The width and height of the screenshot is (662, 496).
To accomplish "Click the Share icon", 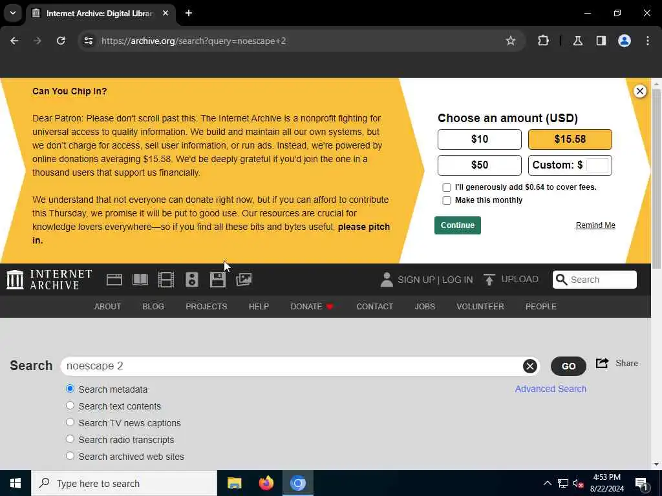I will (x=602, y=363).
